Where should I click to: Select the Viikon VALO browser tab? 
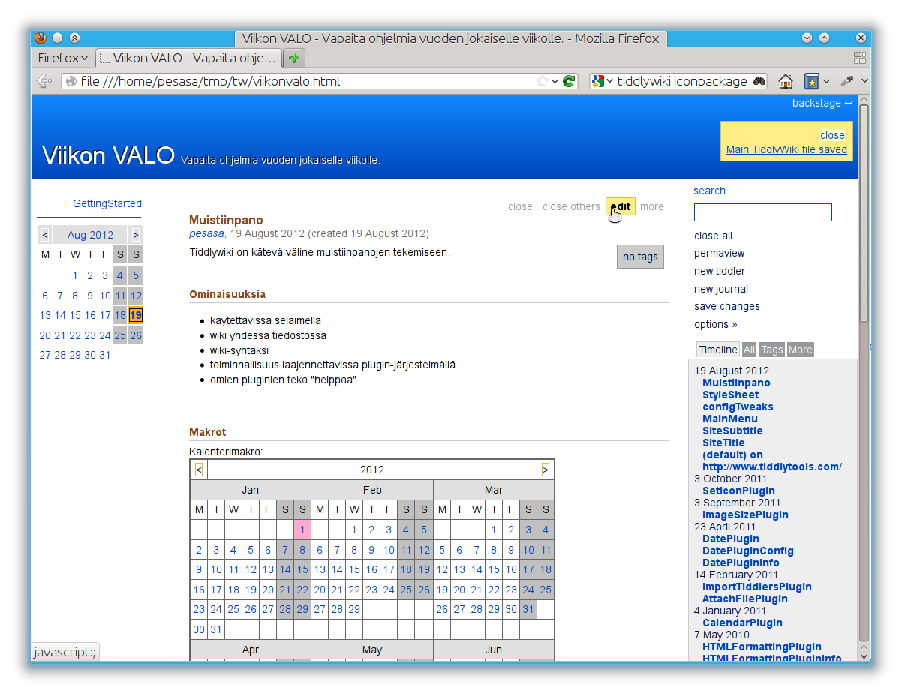pyautogui.click(x=189, y=58)
